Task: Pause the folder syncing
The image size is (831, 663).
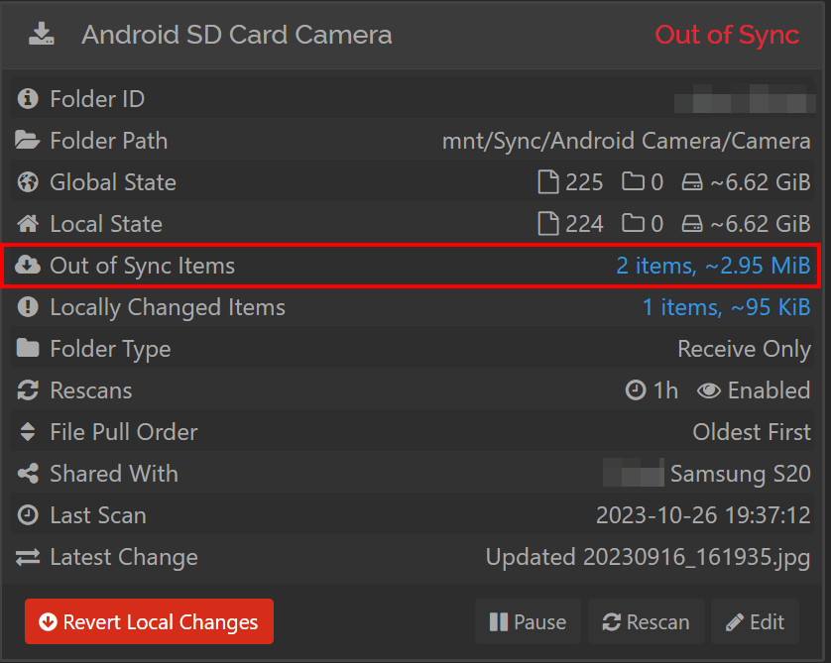Action: (x=528, y=621)
